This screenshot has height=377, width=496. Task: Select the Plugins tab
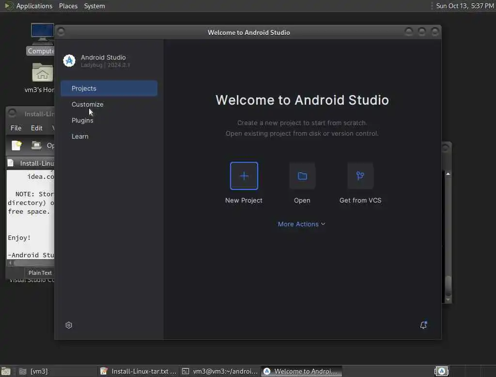(109, 120)
